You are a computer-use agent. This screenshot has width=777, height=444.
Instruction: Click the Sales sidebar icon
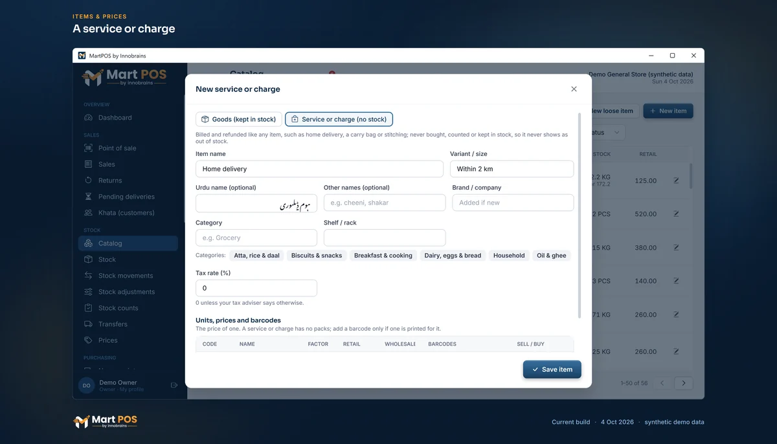[88, 164]
